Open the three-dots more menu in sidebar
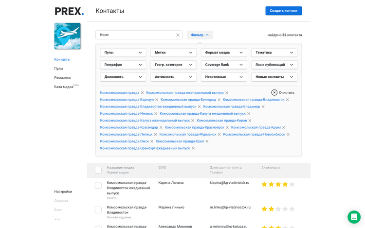 point(57,219)
